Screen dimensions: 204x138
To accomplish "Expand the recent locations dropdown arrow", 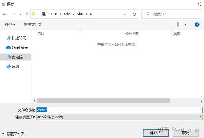I will point(20,14).
